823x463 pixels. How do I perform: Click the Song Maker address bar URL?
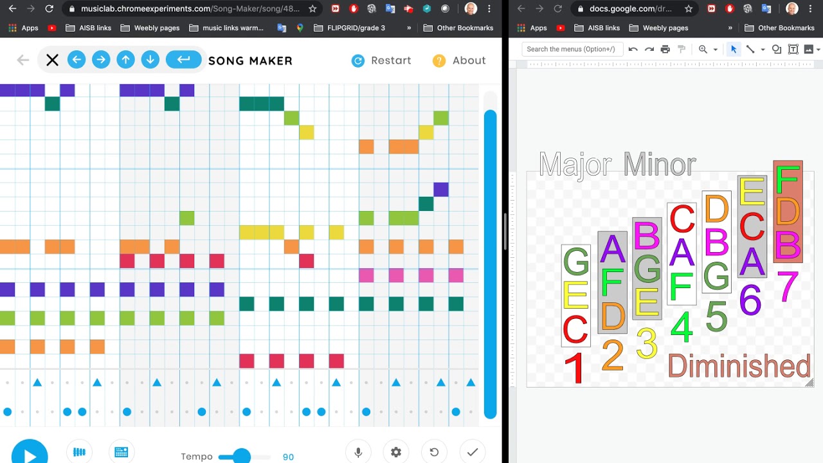[190, 9]
